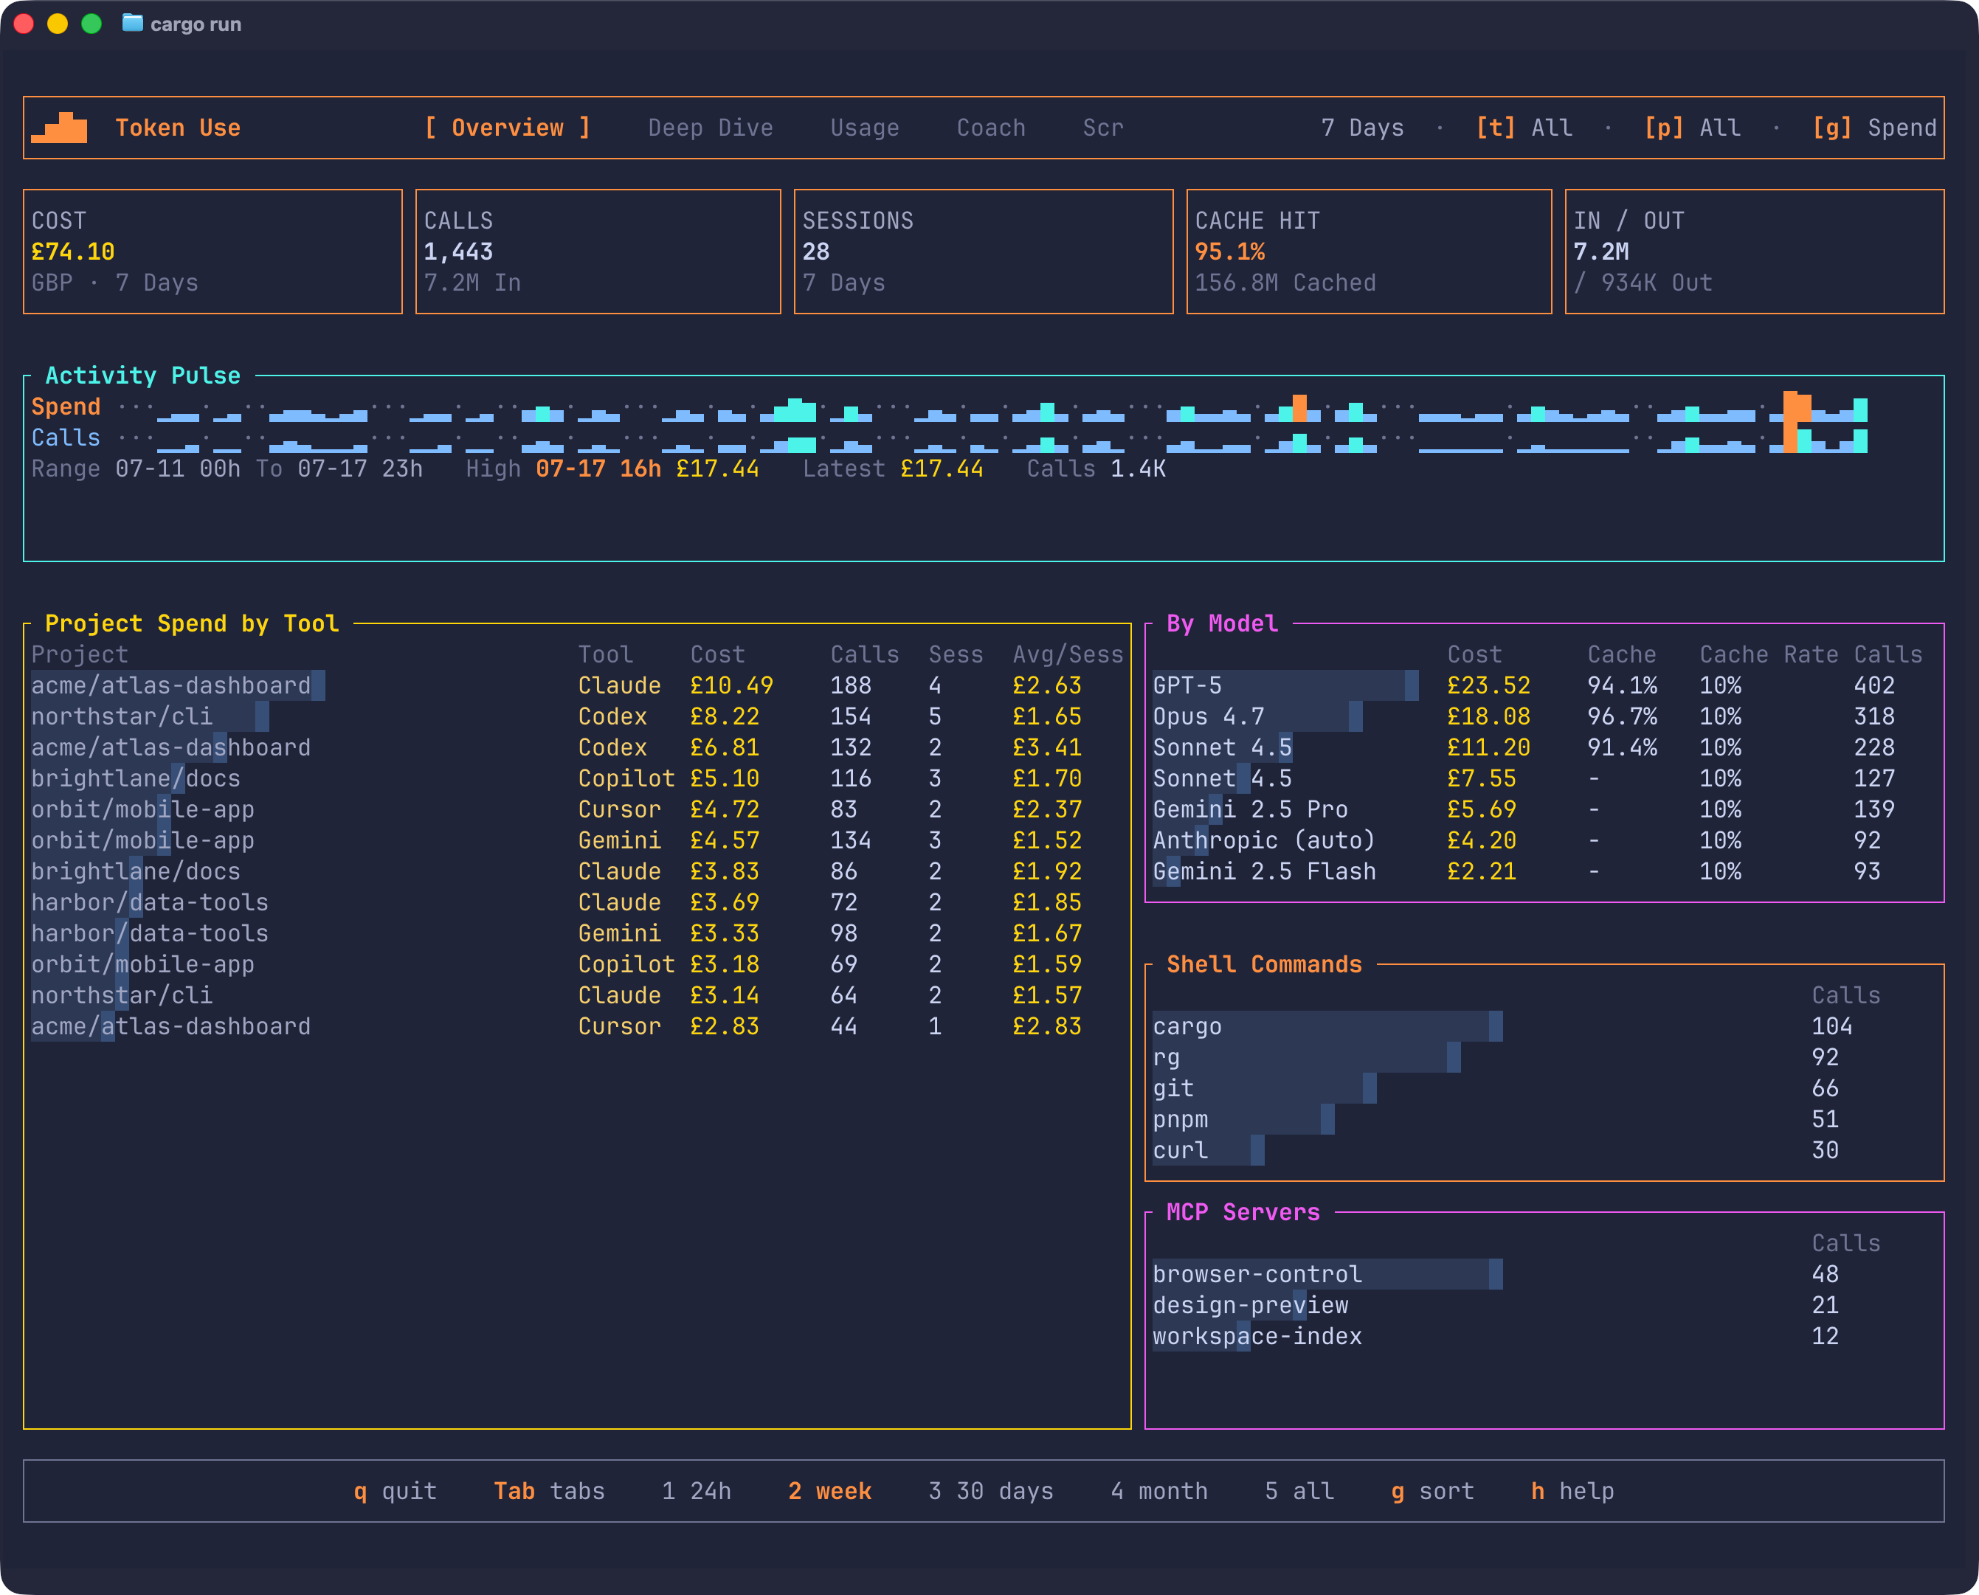
Task: Click the q quit shortcut
Action: (395, 1491)
